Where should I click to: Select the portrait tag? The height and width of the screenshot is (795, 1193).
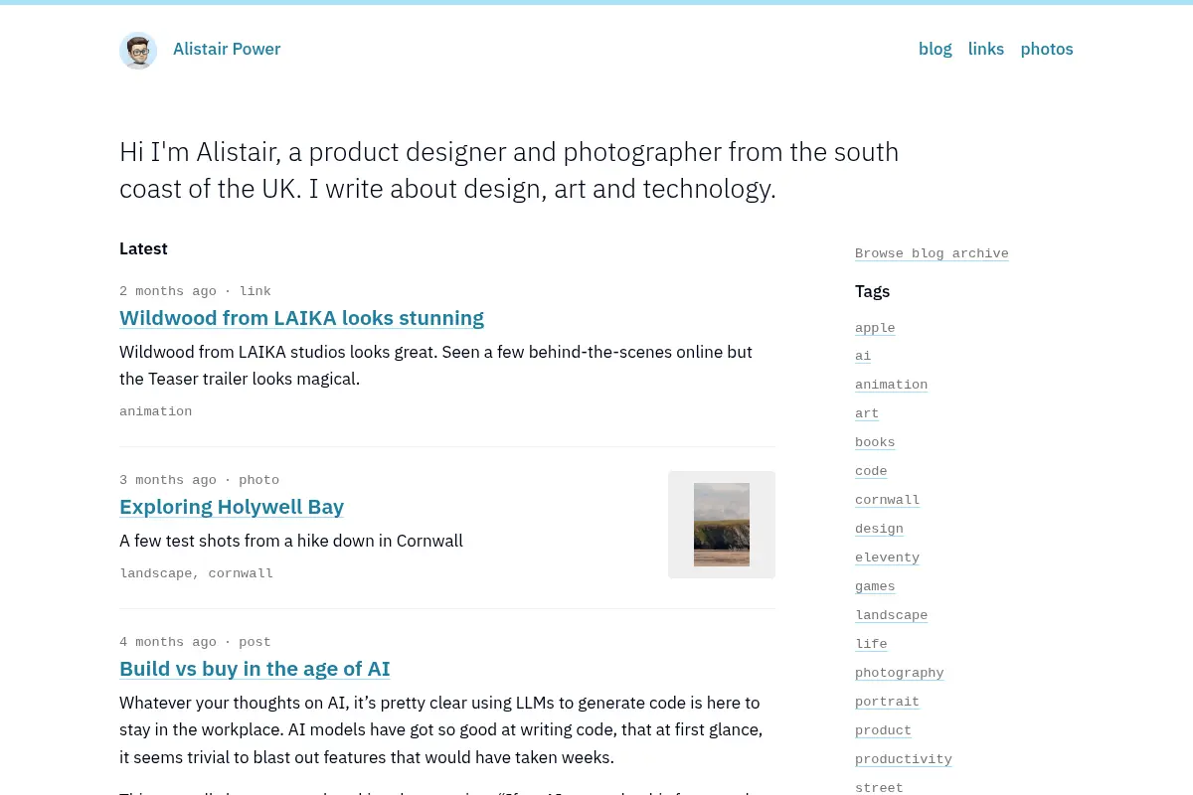(x=887, y=702)
